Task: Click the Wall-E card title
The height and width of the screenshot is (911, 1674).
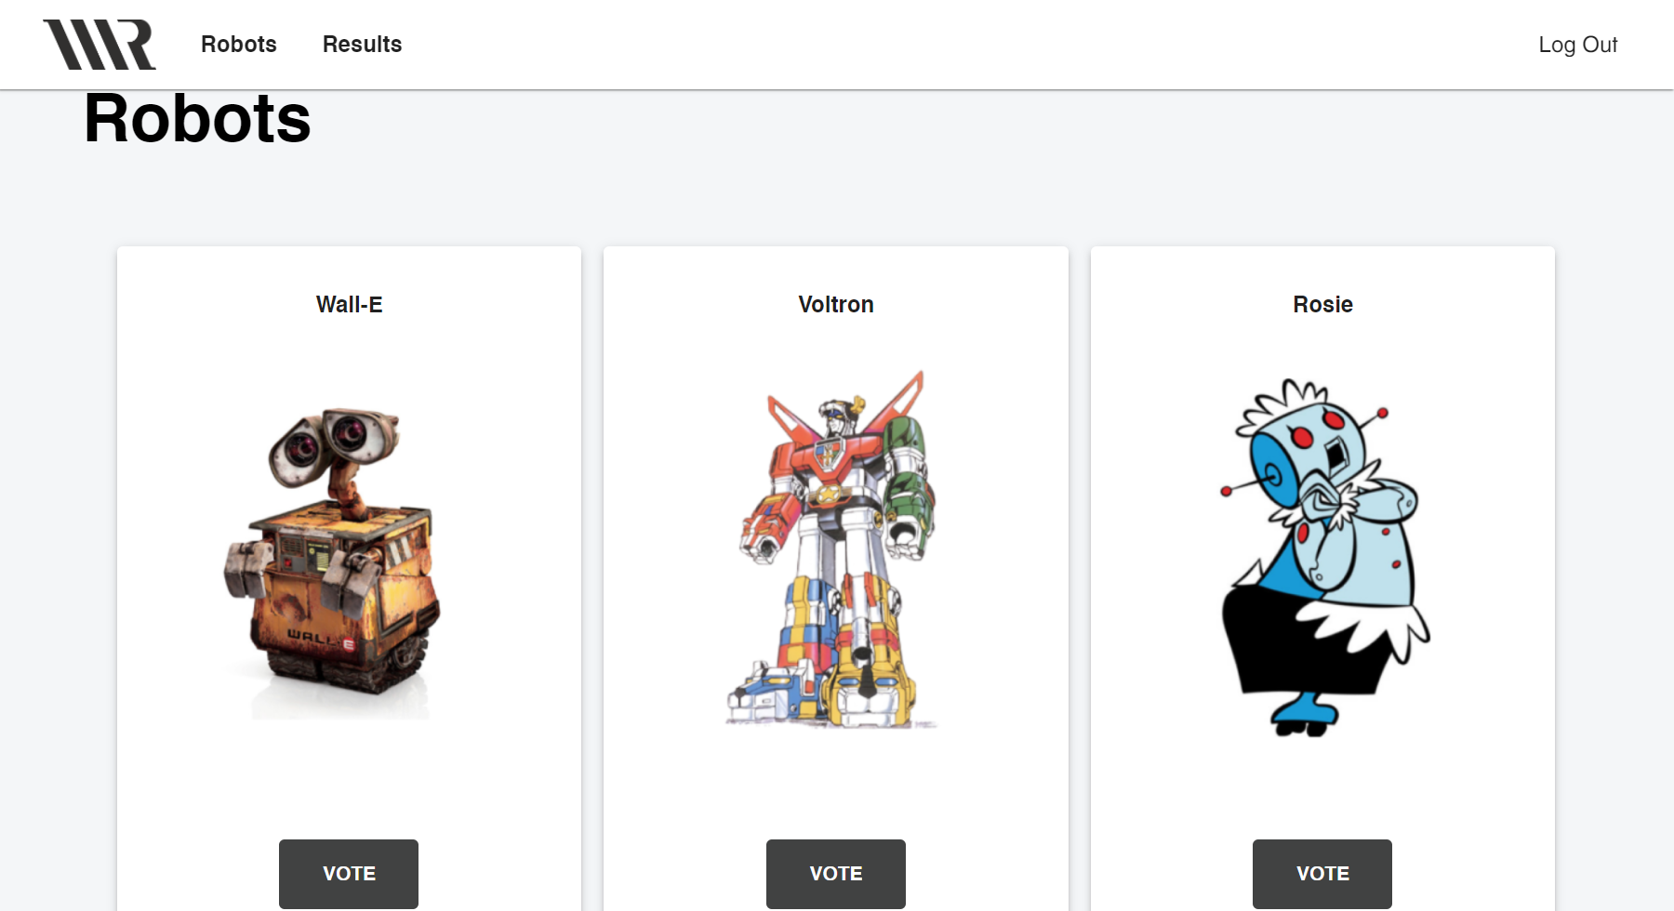Action: (x=349, y=304)
